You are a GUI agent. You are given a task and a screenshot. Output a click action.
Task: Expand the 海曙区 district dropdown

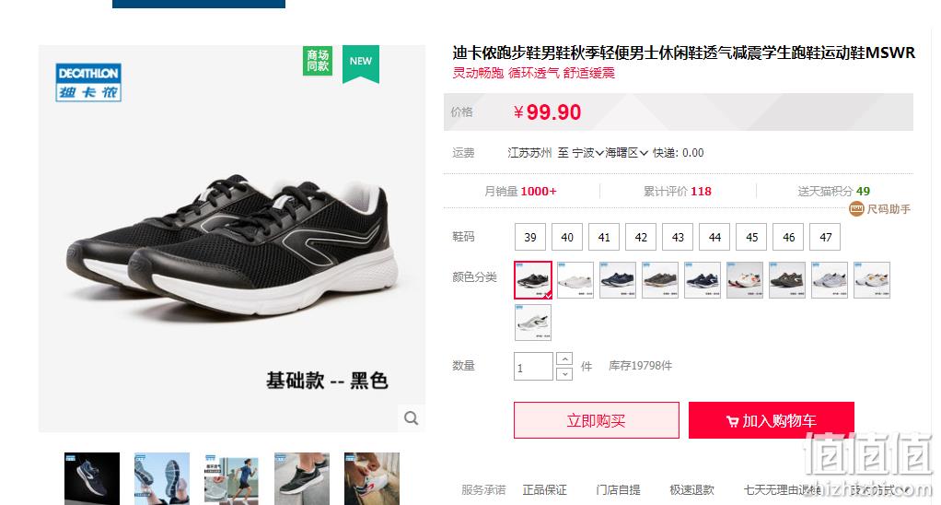pos(626,153)
